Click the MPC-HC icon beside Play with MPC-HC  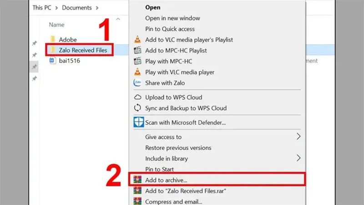point(137,61)
